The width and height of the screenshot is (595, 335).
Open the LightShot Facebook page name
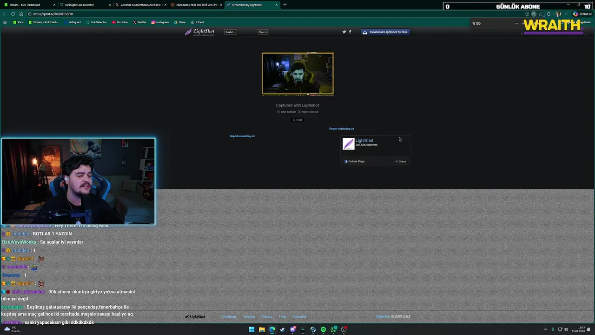(x=364, y=141)
